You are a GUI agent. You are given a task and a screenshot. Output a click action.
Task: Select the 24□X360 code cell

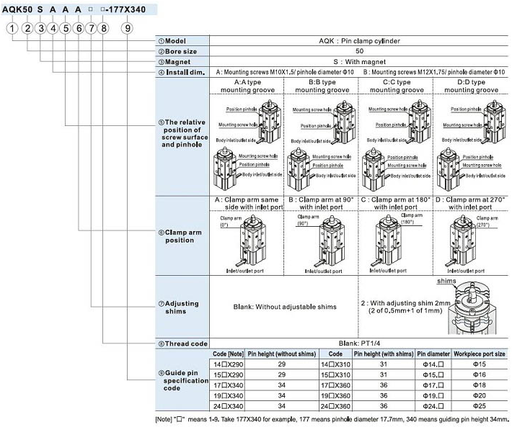(x=335, y=406)
